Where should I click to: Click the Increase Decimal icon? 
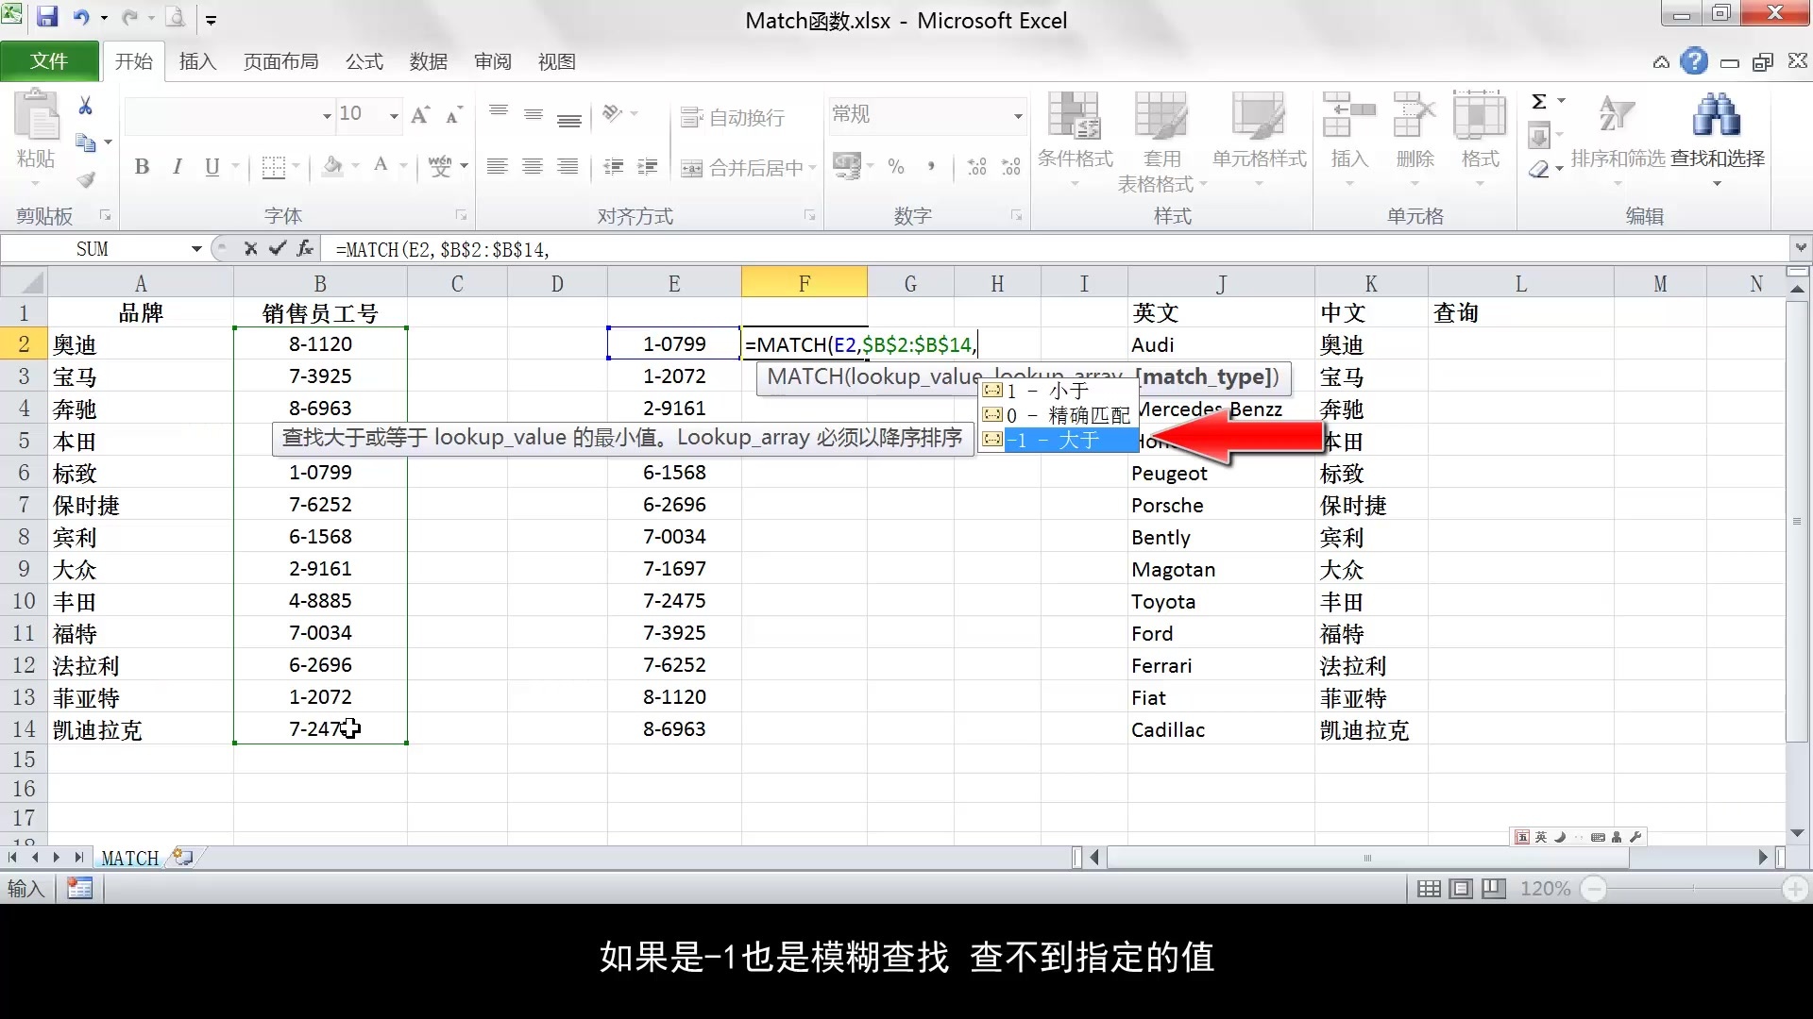(976, 167)
